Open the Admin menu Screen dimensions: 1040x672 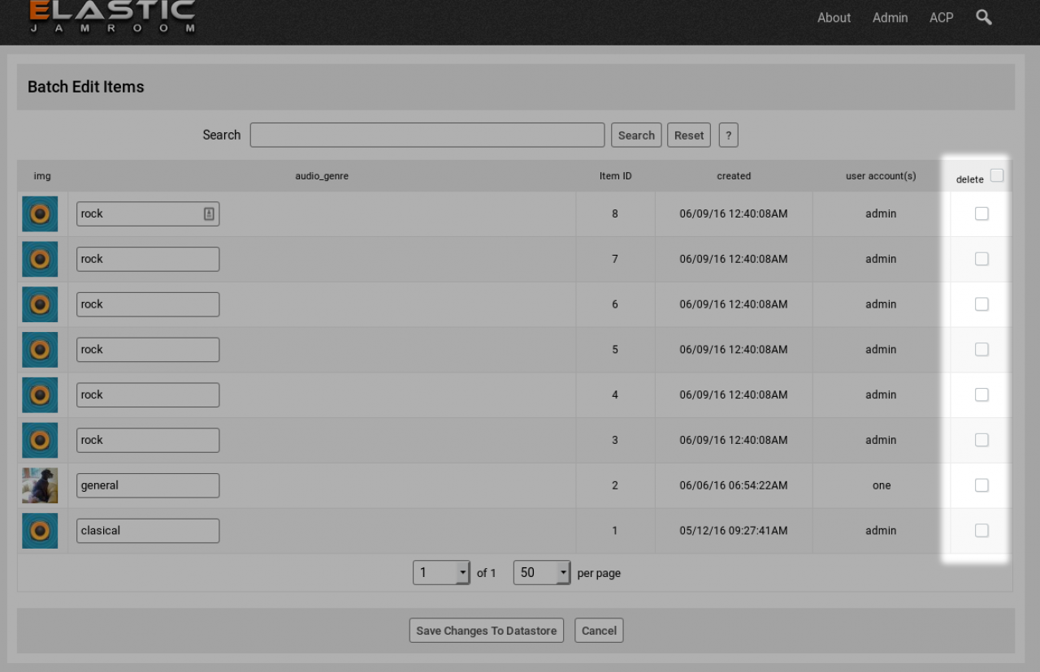click(x=890, y=18)
